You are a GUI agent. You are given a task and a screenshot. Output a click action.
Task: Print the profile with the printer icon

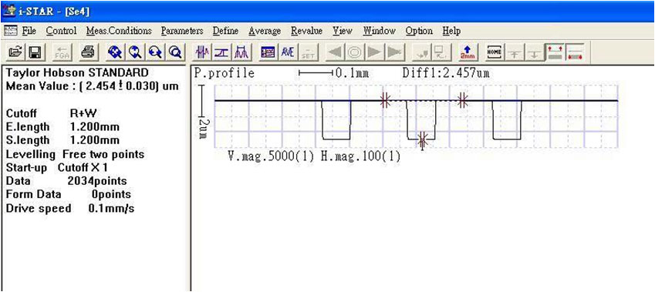87,52
